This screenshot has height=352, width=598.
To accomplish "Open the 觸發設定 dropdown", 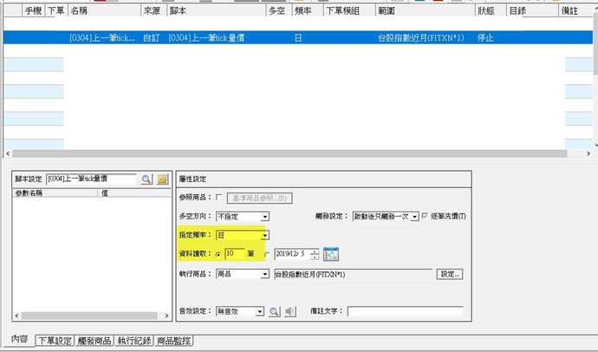I will point(414,216).
